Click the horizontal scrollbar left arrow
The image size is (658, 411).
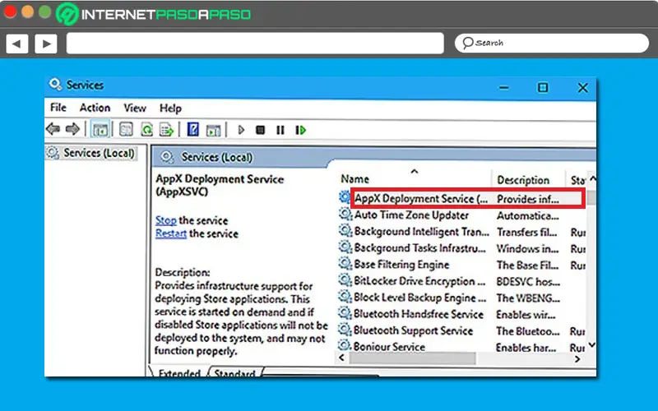pos(341,358)
